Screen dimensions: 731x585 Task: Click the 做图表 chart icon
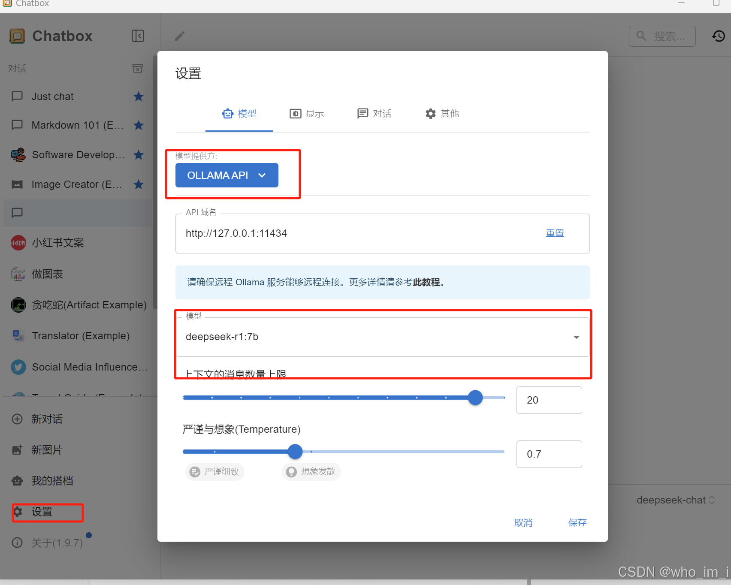pyautogui.click(x=18, y=274)
